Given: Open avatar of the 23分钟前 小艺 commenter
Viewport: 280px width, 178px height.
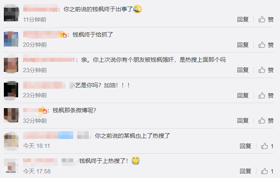Looking at the screenshot, I should pyautogui.click(x=11, y=90).
